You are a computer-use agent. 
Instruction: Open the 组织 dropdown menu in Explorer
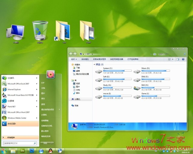pos(74,59)
